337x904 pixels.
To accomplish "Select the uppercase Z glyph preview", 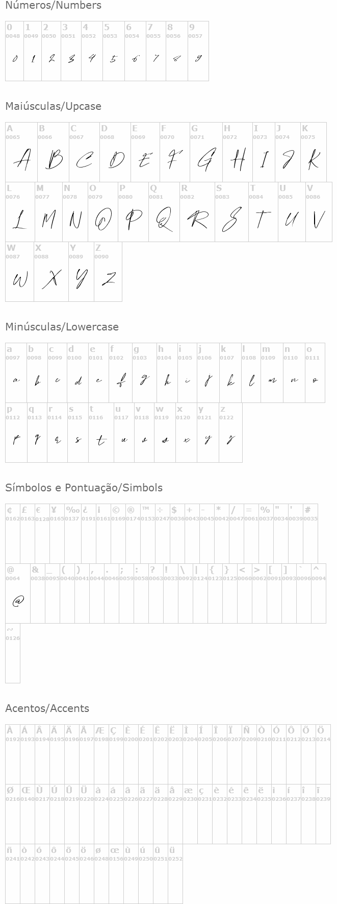I will tap(108, 279).
